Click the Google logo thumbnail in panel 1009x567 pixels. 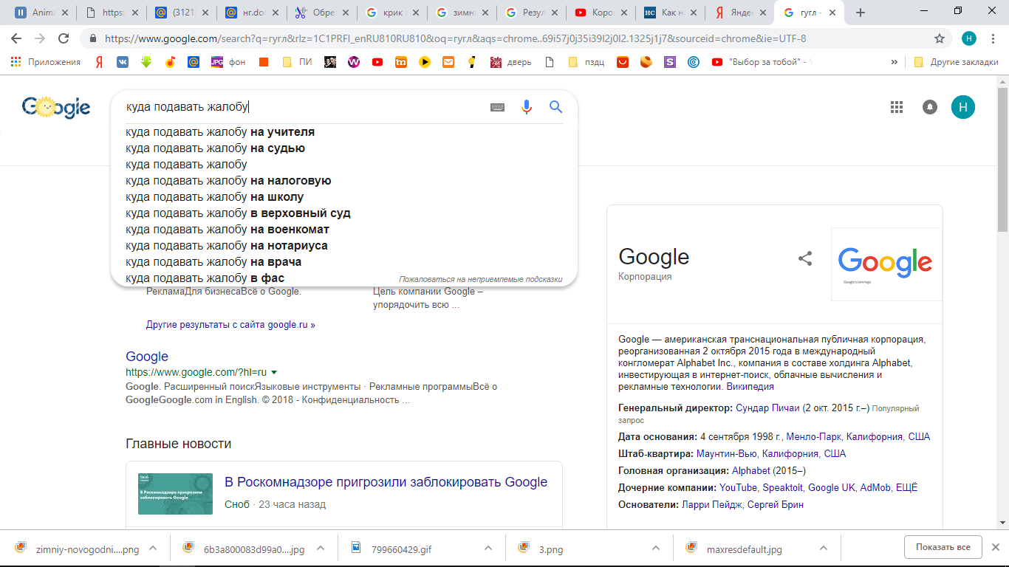click(x=886, y=264)
